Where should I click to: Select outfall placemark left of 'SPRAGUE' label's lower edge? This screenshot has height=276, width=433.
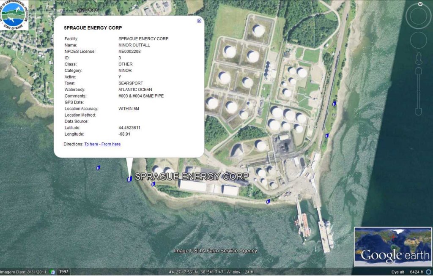[153, 184]
